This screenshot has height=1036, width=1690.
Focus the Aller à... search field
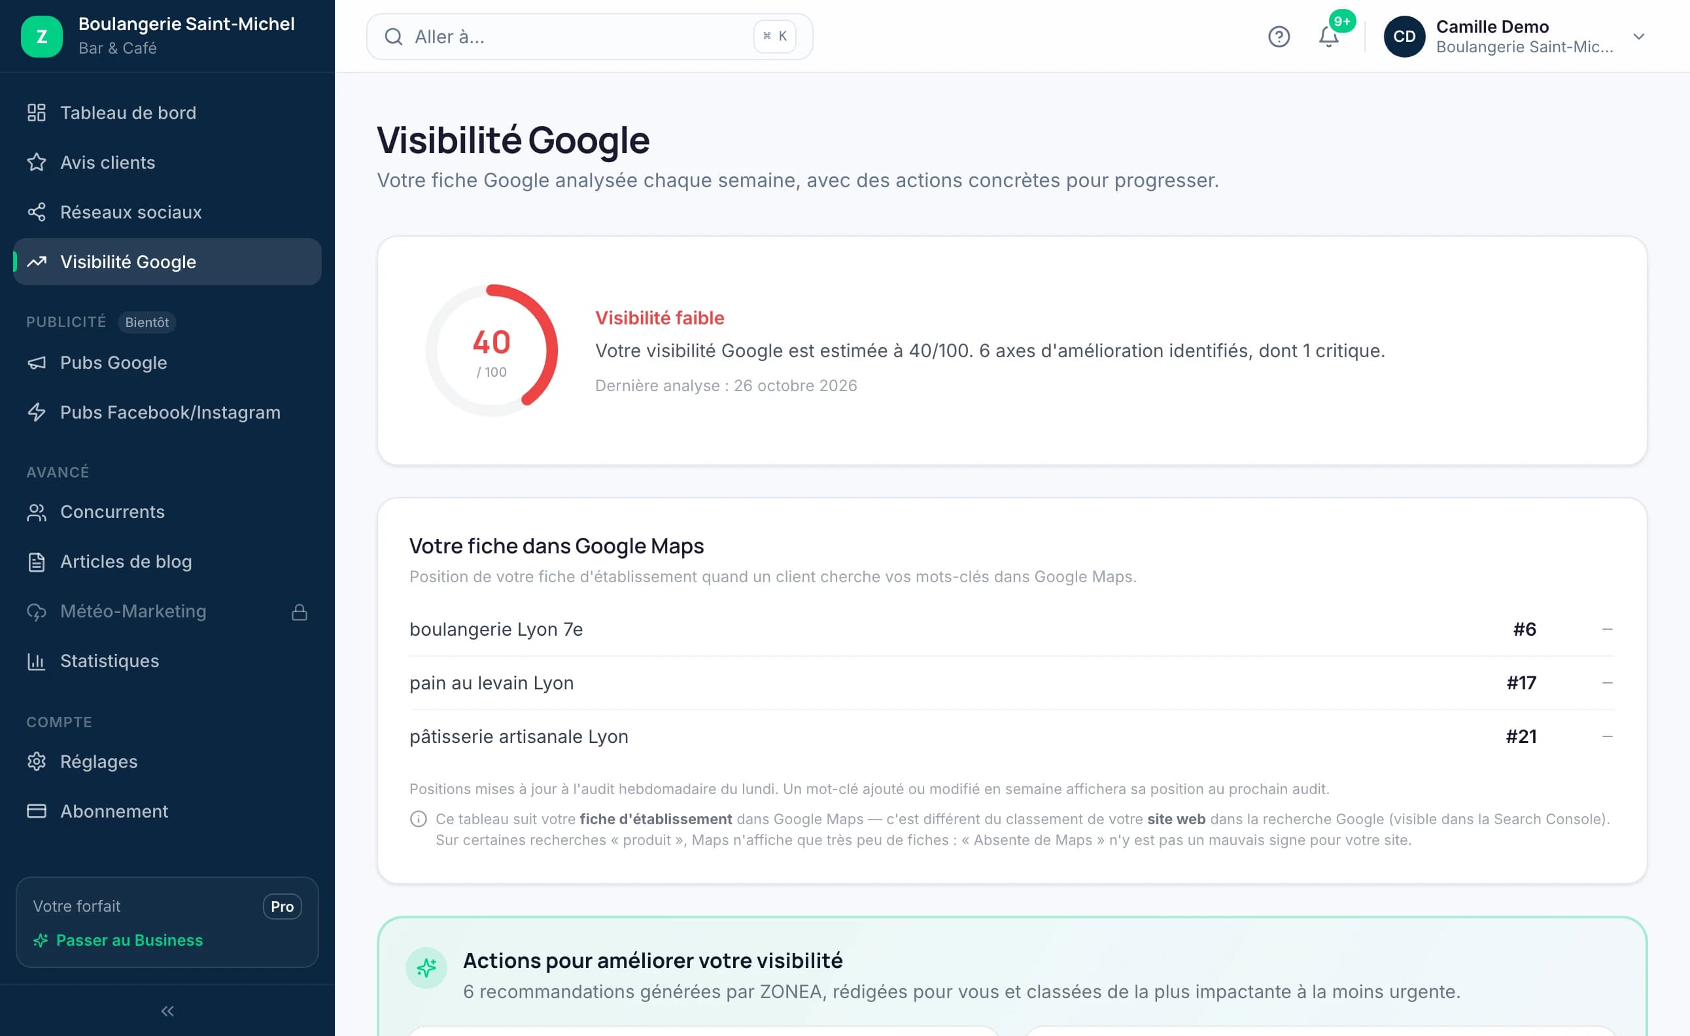(x=590, y=37)
